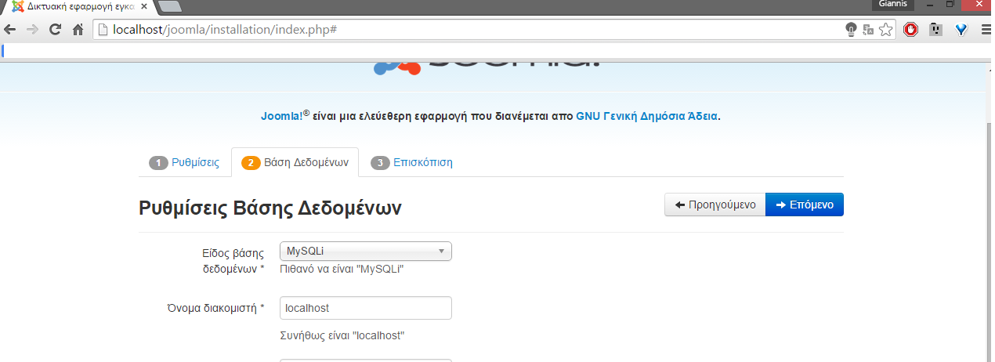Click the browser Forward arrow
This screenshot has width=995, height=362.
click(32, 30)
